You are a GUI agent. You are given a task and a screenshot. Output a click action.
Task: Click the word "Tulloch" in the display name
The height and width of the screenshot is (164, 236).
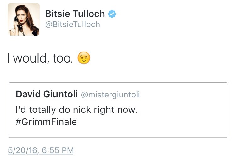coord(89,14)
